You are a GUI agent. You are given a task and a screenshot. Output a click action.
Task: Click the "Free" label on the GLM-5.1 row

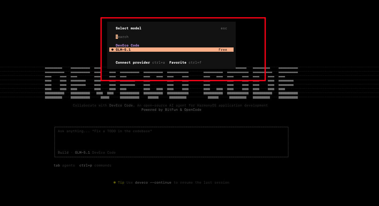point(223,50)
